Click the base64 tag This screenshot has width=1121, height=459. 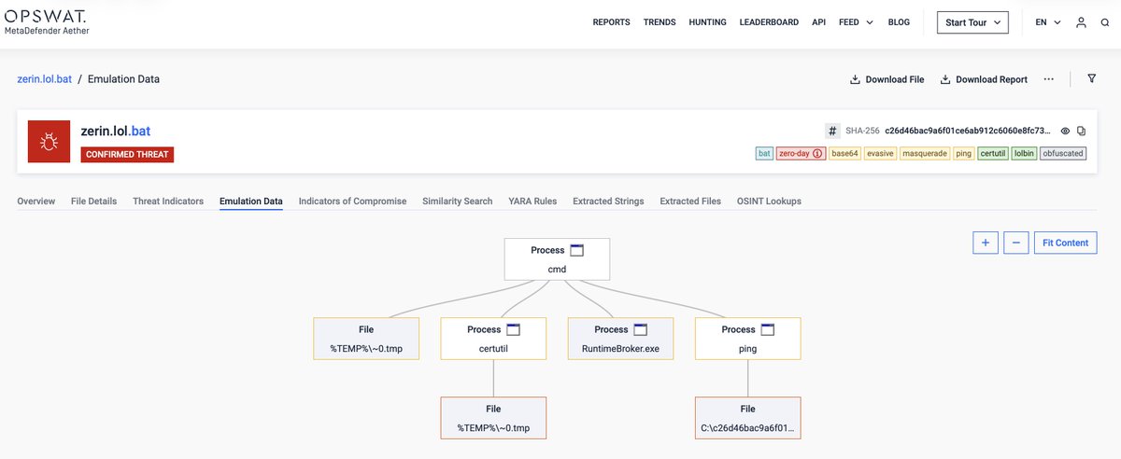[844, 153]
